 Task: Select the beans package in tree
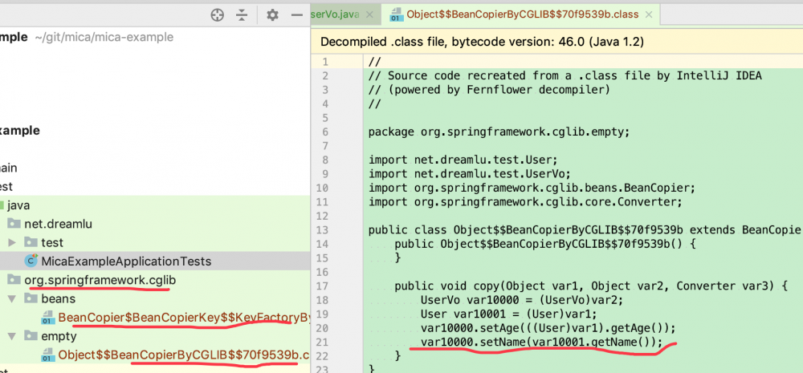59,299
